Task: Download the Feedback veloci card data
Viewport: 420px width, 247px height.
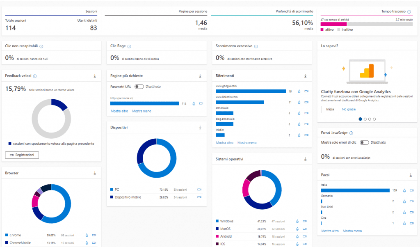Action: [x=95, y=76]
